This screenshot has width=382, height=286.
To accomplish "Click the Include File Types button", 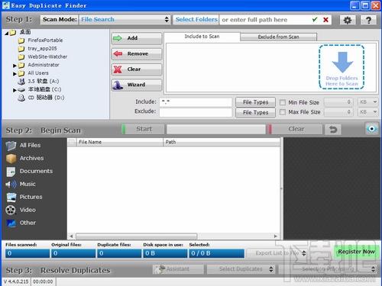I will point(255,102).
